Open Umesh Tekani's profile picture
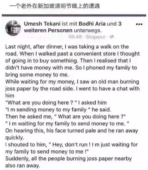 (13, 28)
